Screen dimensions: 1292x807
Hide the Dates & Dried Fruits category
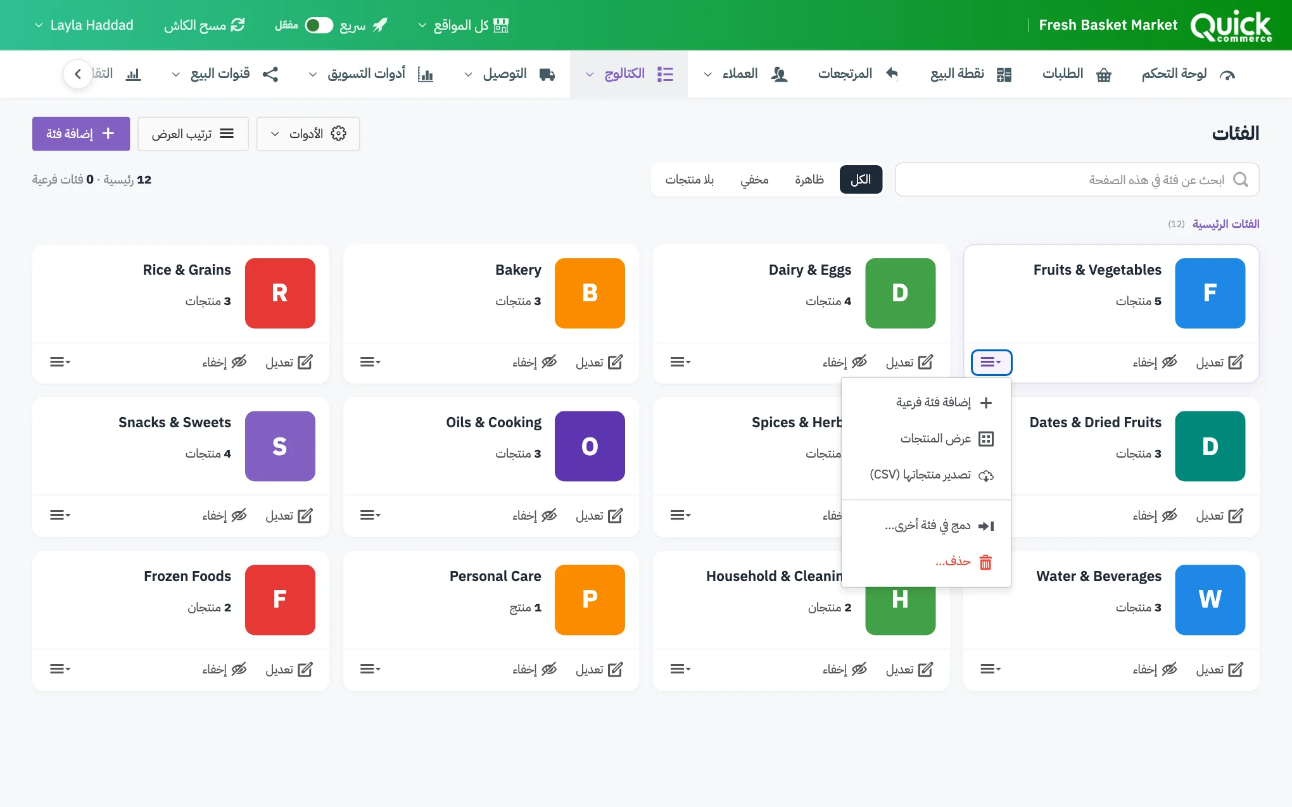[1155, 516]
